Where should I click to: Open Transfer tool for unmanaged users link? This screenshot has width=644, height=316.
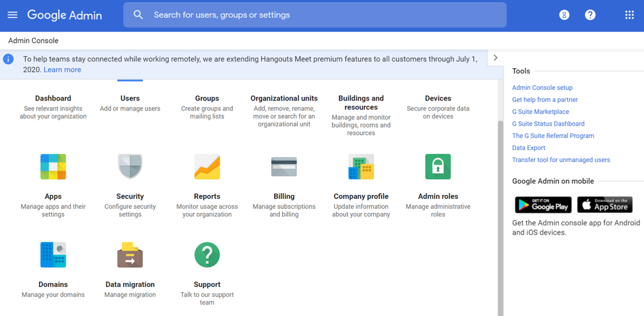click(561, 159)
